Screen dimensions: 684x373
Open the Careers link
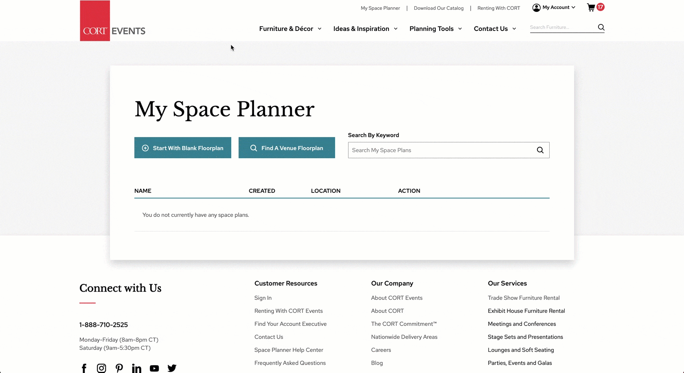click(x=381, y=350)
